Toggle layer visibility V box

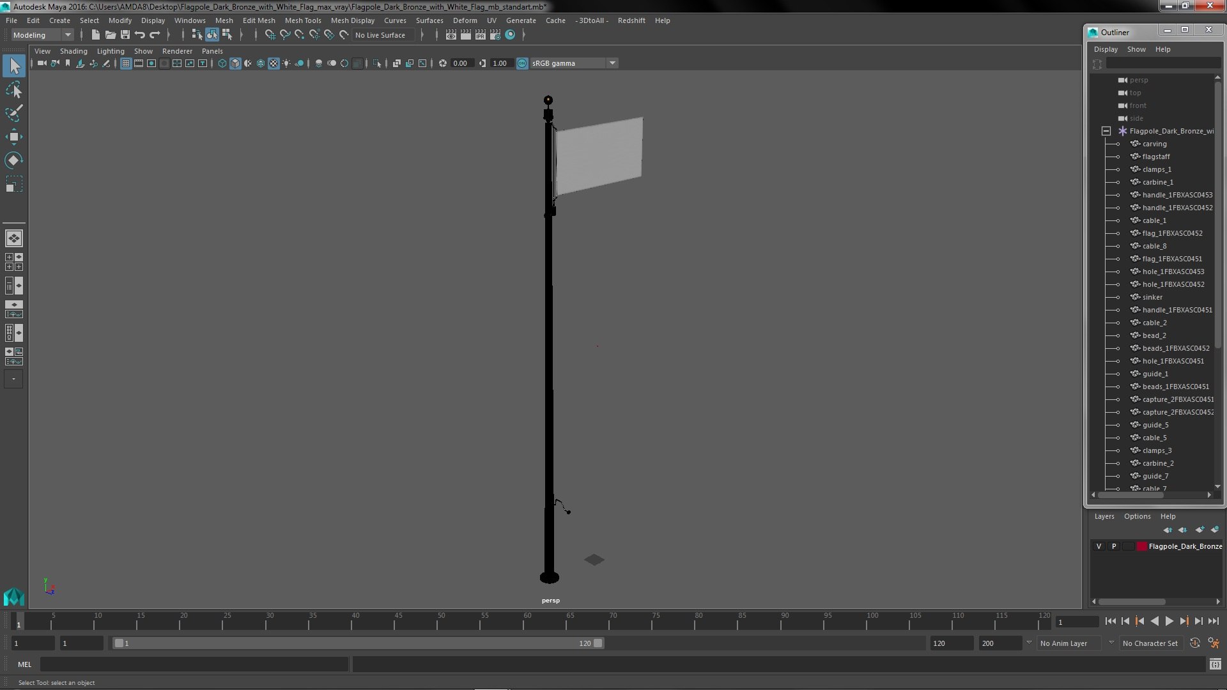point(1099,546)
